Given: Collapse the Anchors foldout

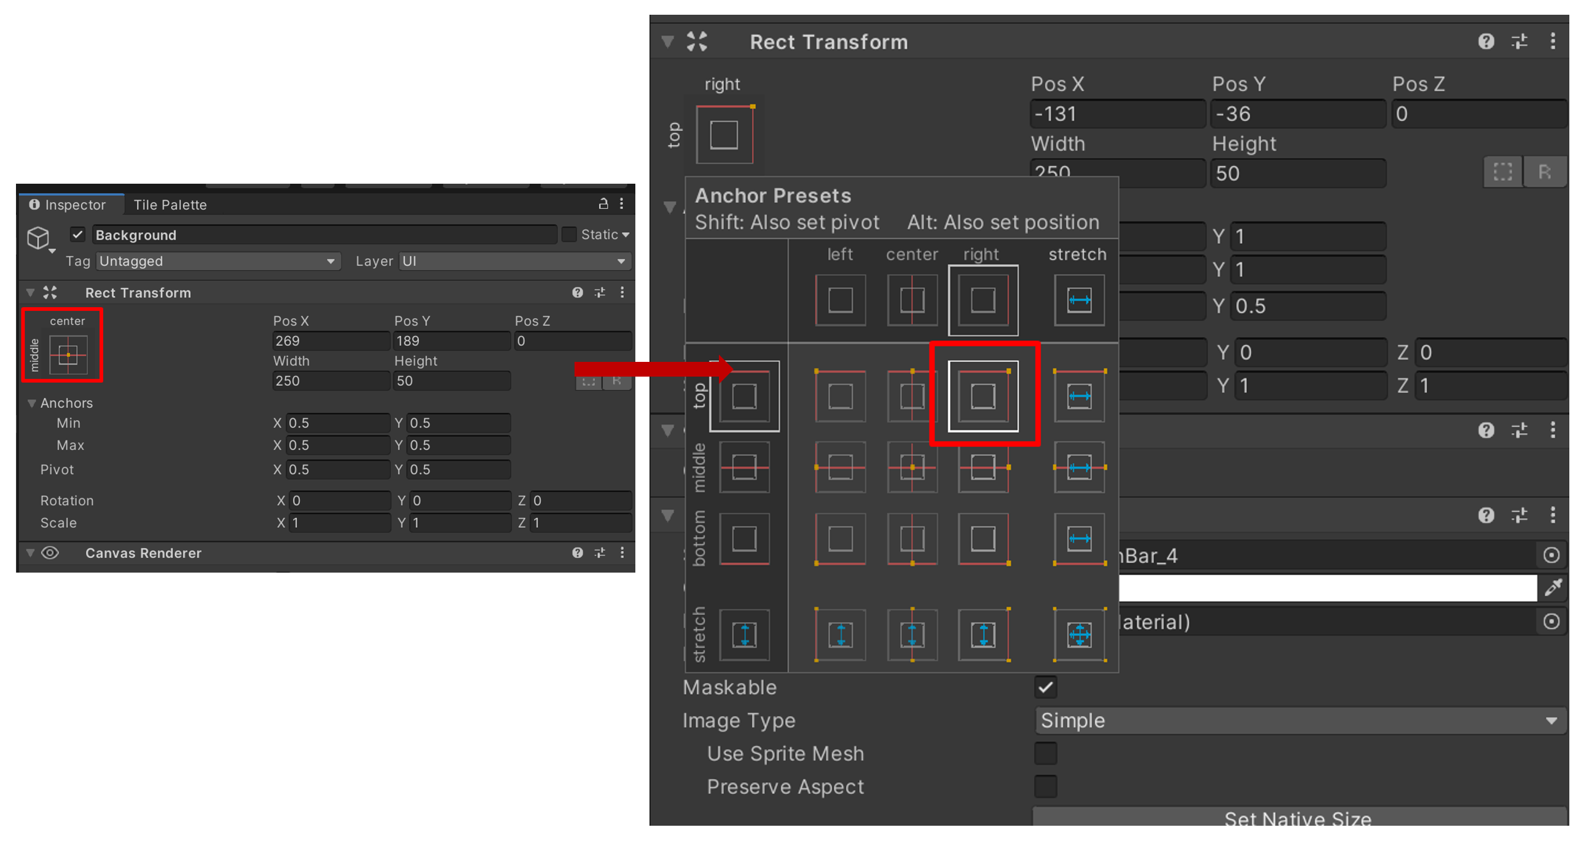Looking at the screenshot, I should [31, 402].
